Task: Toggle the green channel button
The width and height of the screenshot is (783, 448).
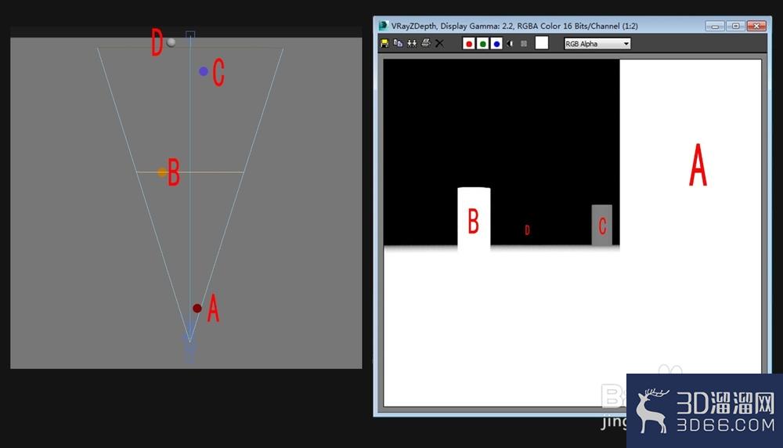Action: tap(482, 44)
